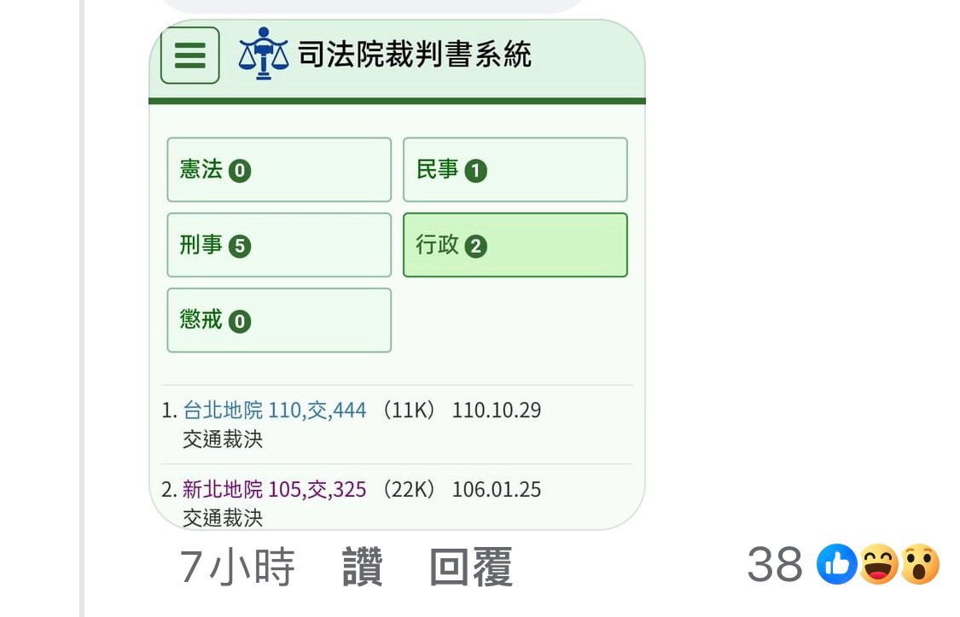Click 回覆 to reply to comment

click(471, 567)
